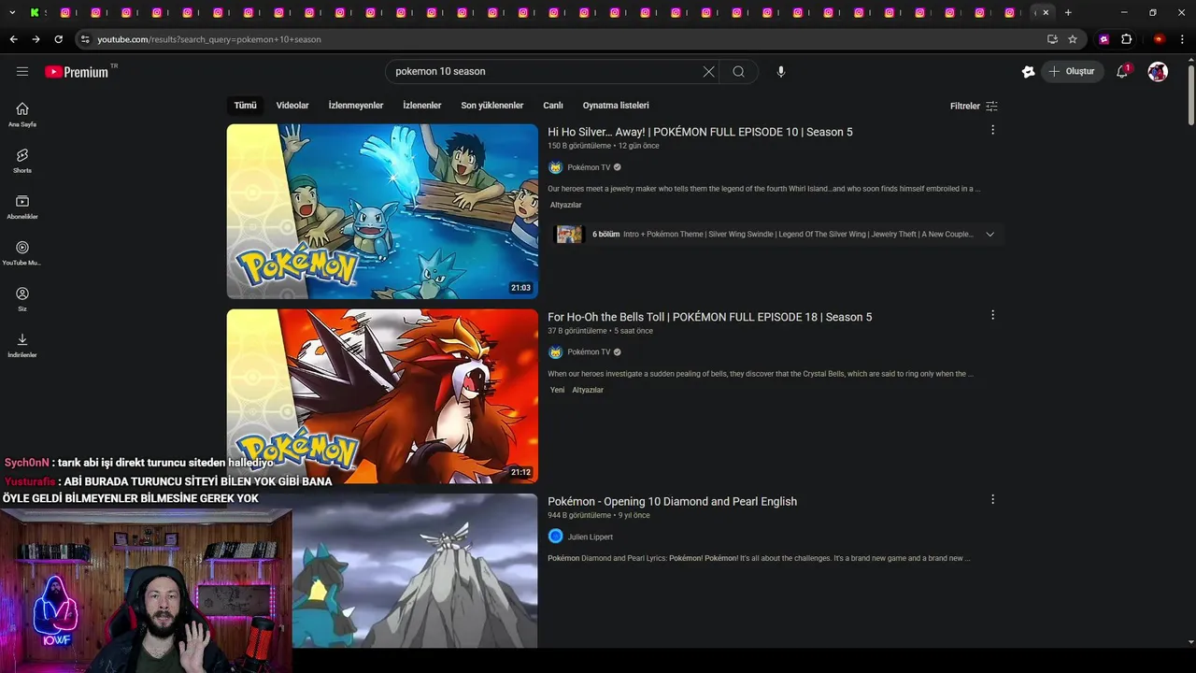Open a new browser tab with plus
1196x673 pixels.
[1068, 12]
